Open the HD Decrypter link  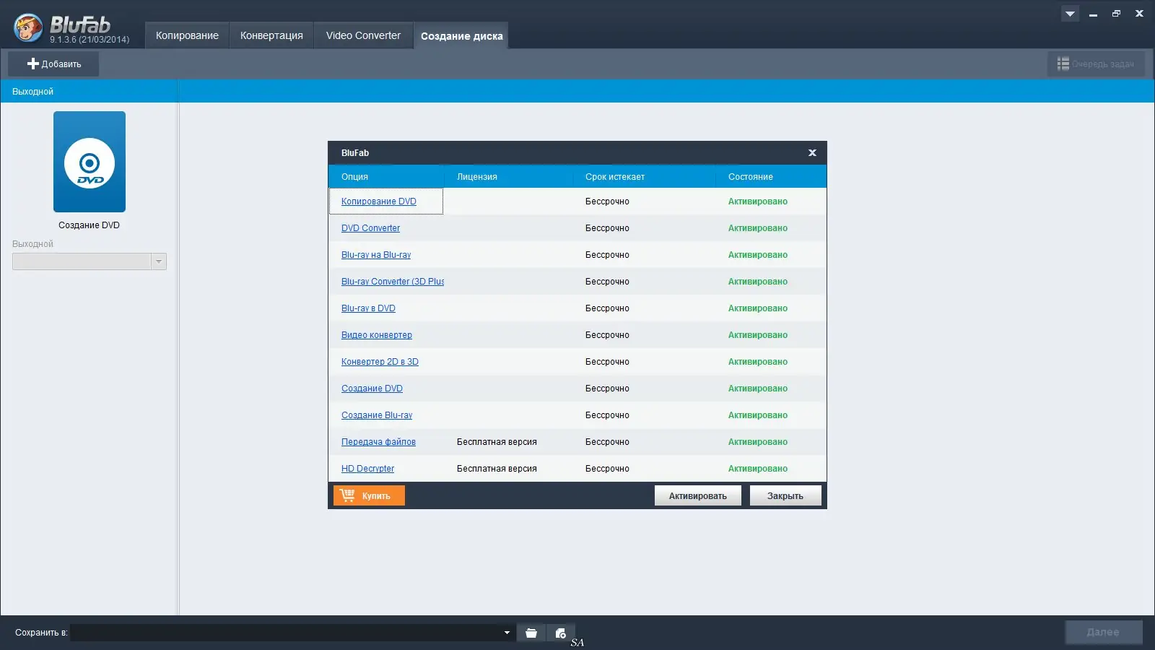[x=367, y=469]
